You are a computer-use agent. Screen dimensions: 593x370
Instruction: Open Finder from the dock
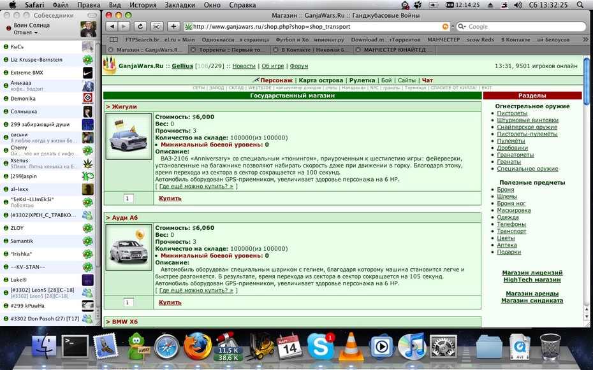(44, 346)
